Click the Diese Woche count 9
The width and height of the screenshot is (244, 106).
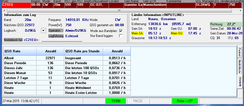[x=50, y=83]
